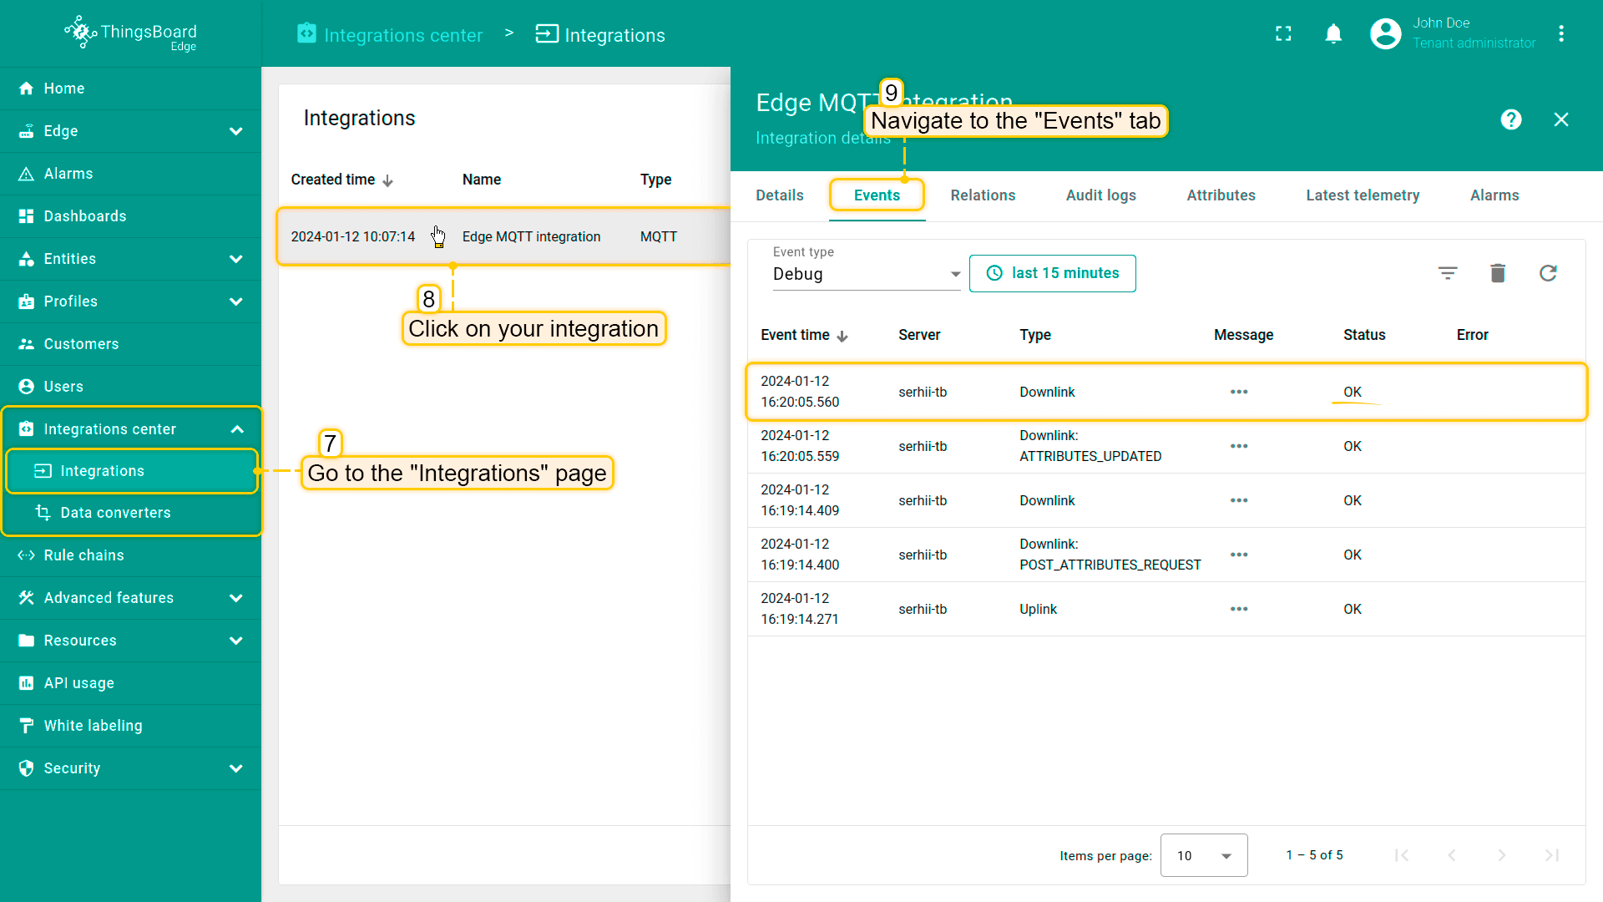Open message details for Uplink event
Viewport: 1603px width, 902px height.
[x=1239, y=610]
